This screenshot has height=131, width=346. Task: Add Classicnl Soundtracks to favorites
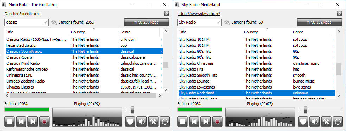130,122
